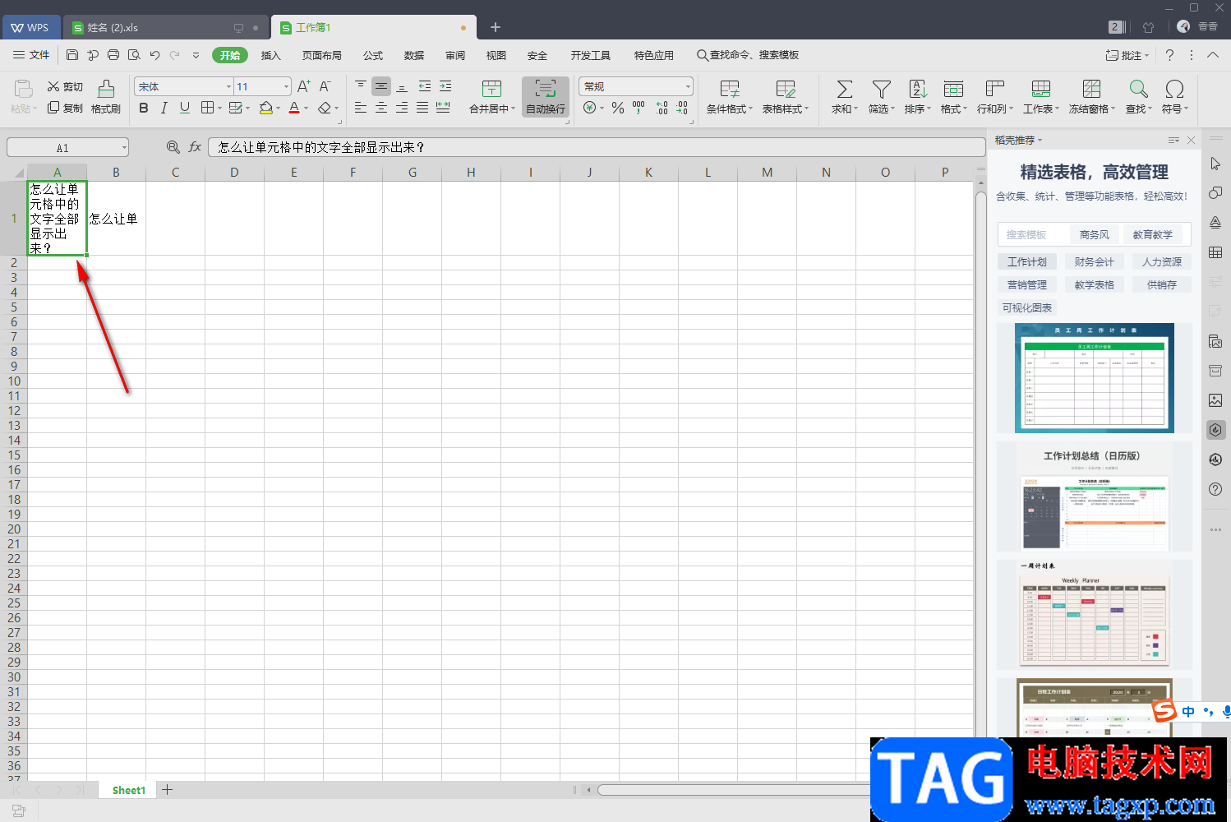Toggle align left horizontally
1231x822 pixels.
coord(361,108)
